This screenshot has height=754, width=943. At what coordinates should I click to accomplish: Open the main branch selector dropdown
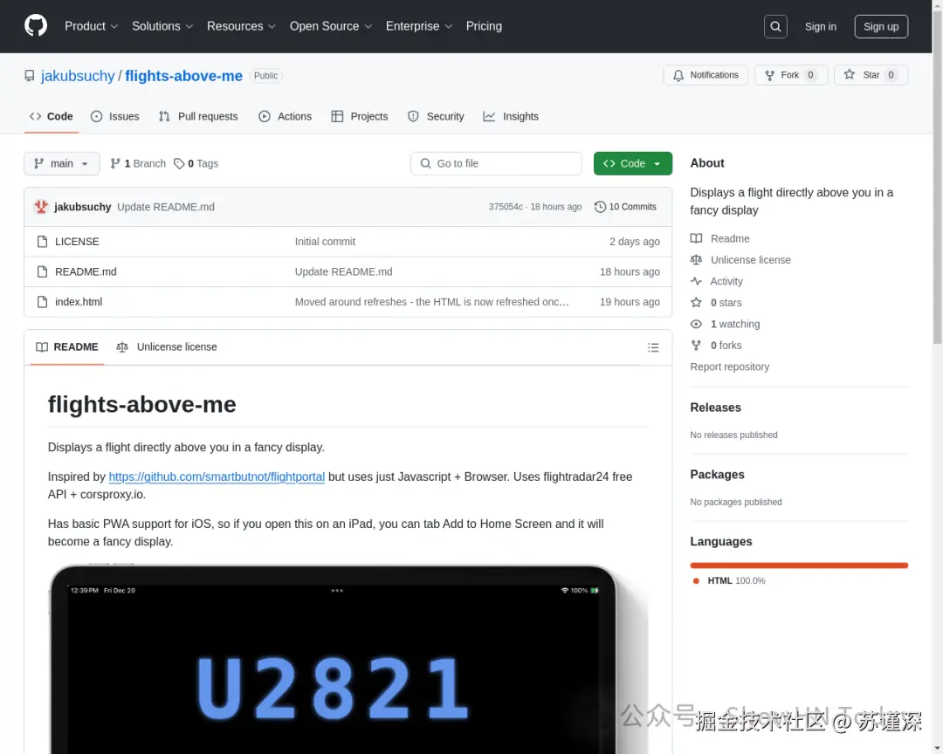point(62,163)
